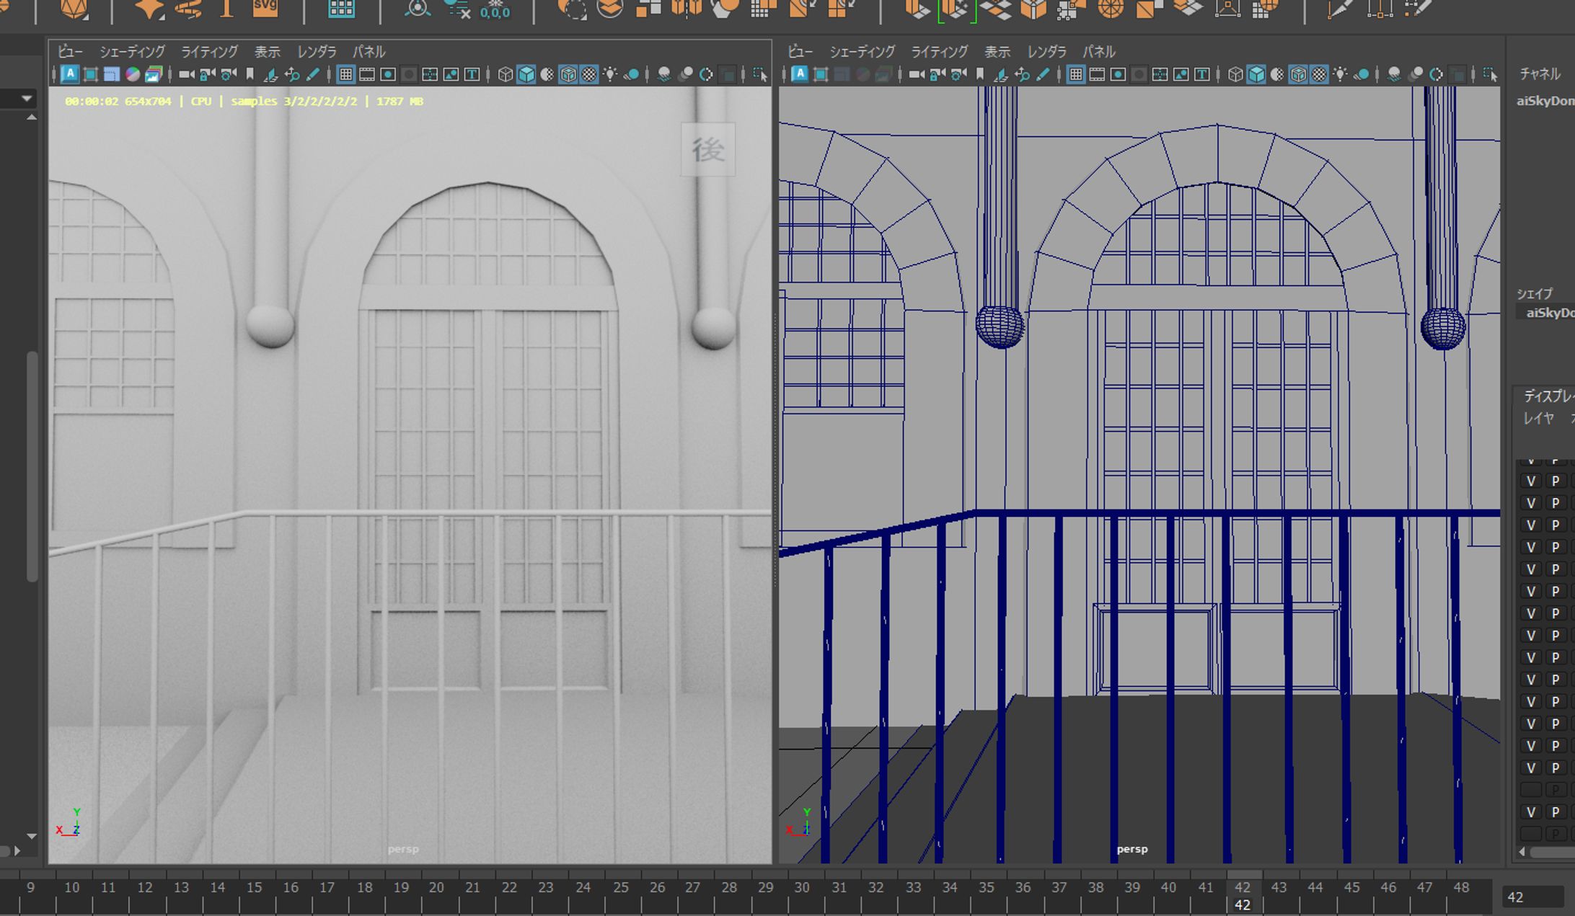Screen dimensions: 1575x916
Task: Open the left viewport's シェーディング menu
Action: (x=132, y=52)
